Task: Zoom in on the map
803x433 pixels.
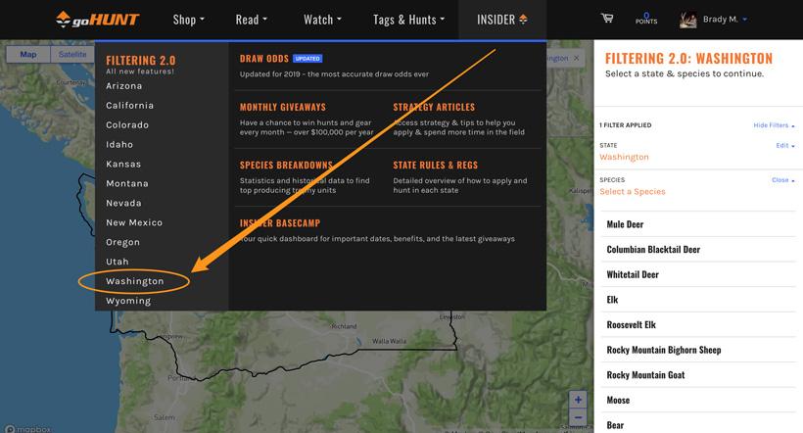Action: pyautogui.click(x=578, y=400)
